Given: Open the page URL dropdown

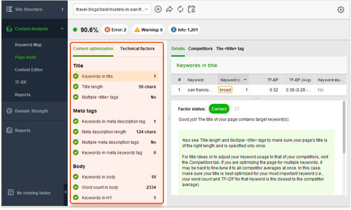Looking at the screenshot, I should [x=112, y=9].
